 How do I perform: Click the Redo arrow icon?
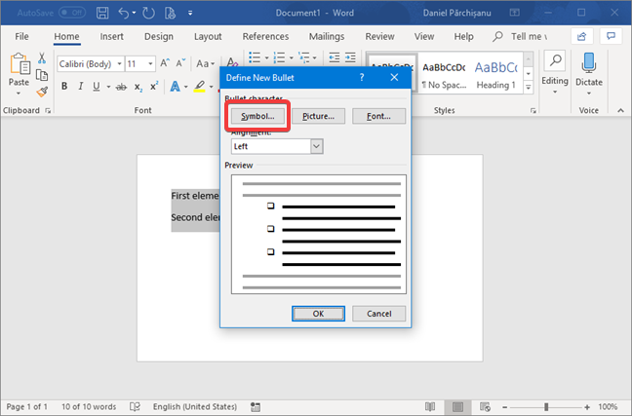click(148, 13)
